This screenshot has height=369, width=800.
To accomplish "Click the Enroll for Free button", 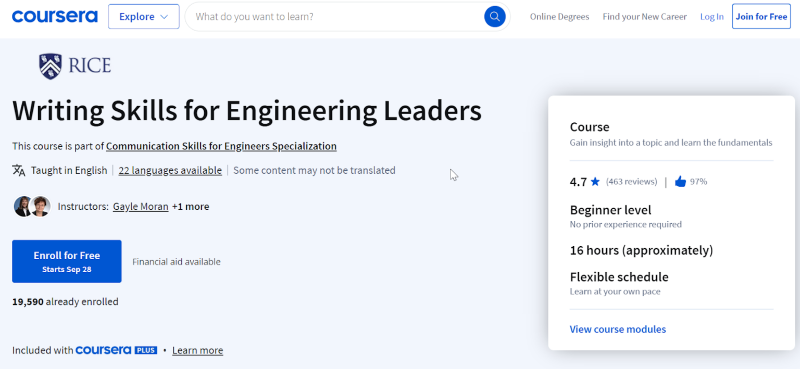I will click(x=66, y=261).
